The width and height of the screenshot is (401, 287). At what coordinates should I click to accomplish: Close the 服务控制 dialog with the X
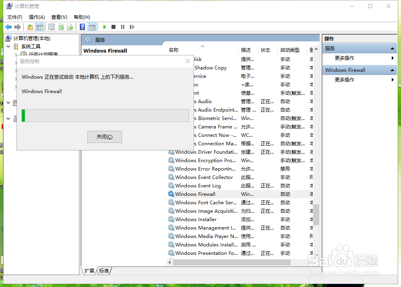tap(187, 61)
